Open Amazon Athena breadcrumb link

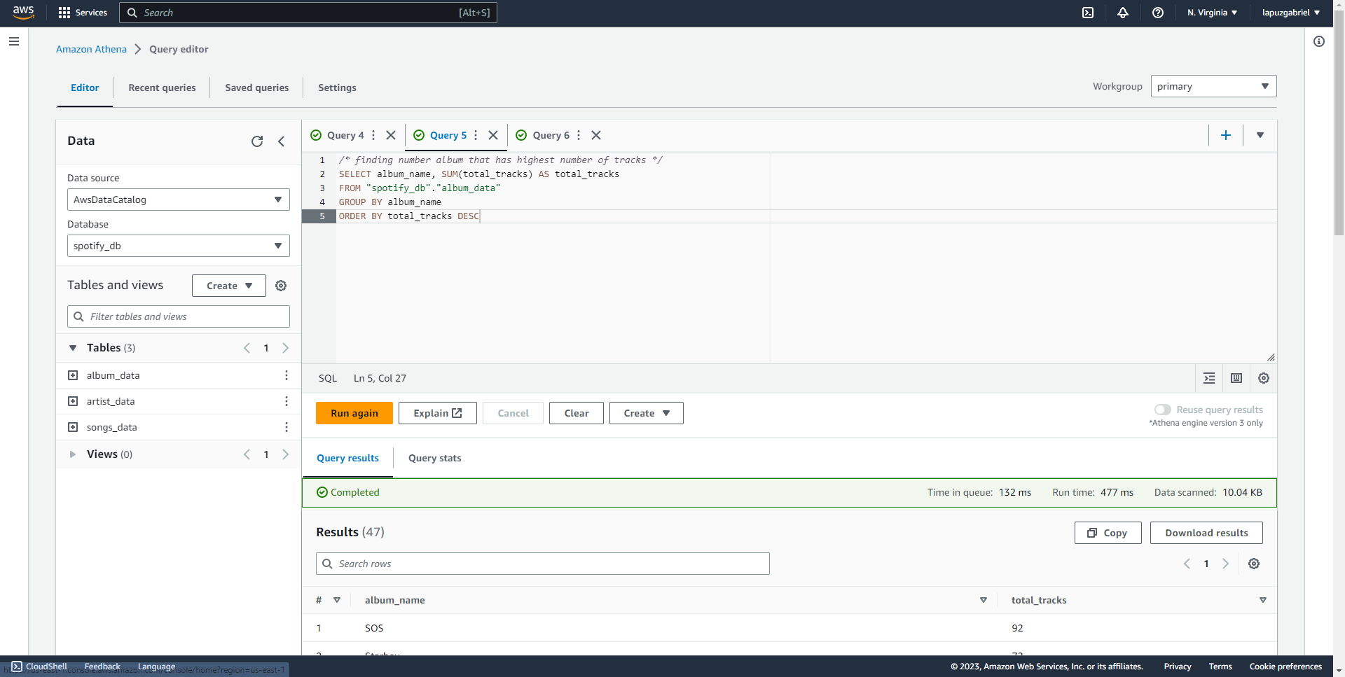[x=91, y=49]
